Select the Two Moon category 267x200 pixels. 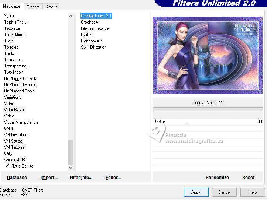[x=14, y=72]
